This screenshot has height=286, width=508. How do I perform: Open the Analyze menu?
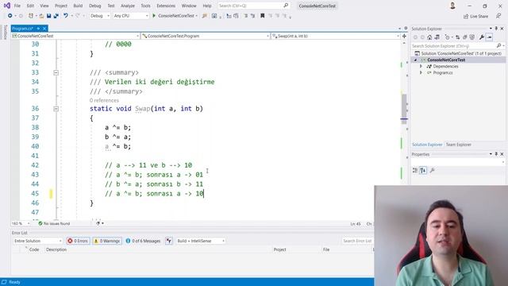click(x=128, y=6)
